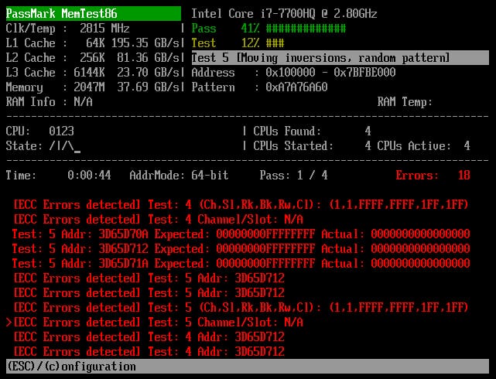
Task: Select the error line with Addr 3D65D71A
Action: pyautogui.click(x=241, y=264)
